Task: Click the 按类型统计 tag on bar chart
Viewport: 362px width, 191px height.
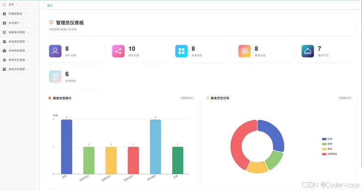Action: click(x=187, y=98)
